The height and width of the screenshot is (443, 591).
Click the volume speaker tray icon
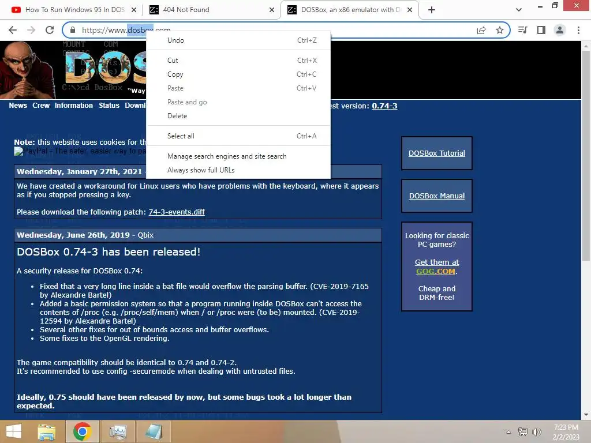pyautogui.click(x=536, y=432)
